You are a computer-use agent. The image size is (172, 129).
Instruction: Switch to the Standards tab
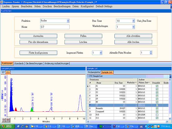[19, 63]
